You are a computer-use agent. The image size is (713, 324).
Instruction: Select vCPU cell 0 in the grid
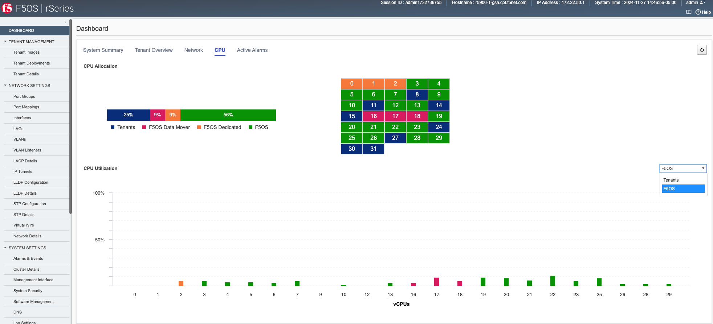pos(352,84)
